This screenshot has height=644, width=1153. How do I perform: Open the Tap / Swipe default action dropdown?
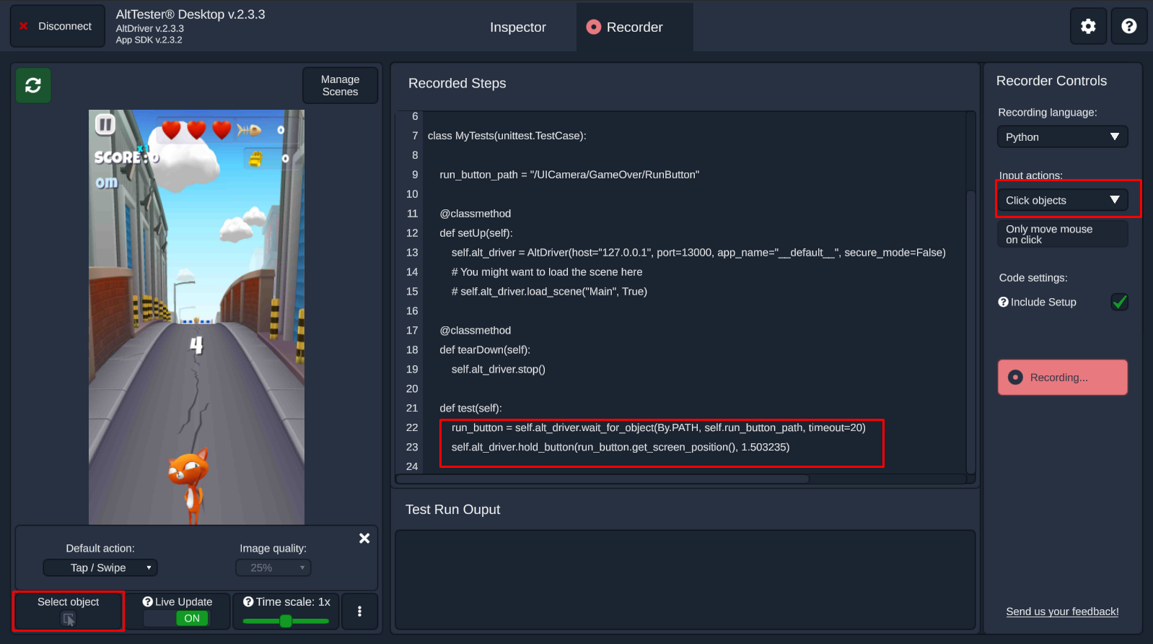tap(100, 567)
